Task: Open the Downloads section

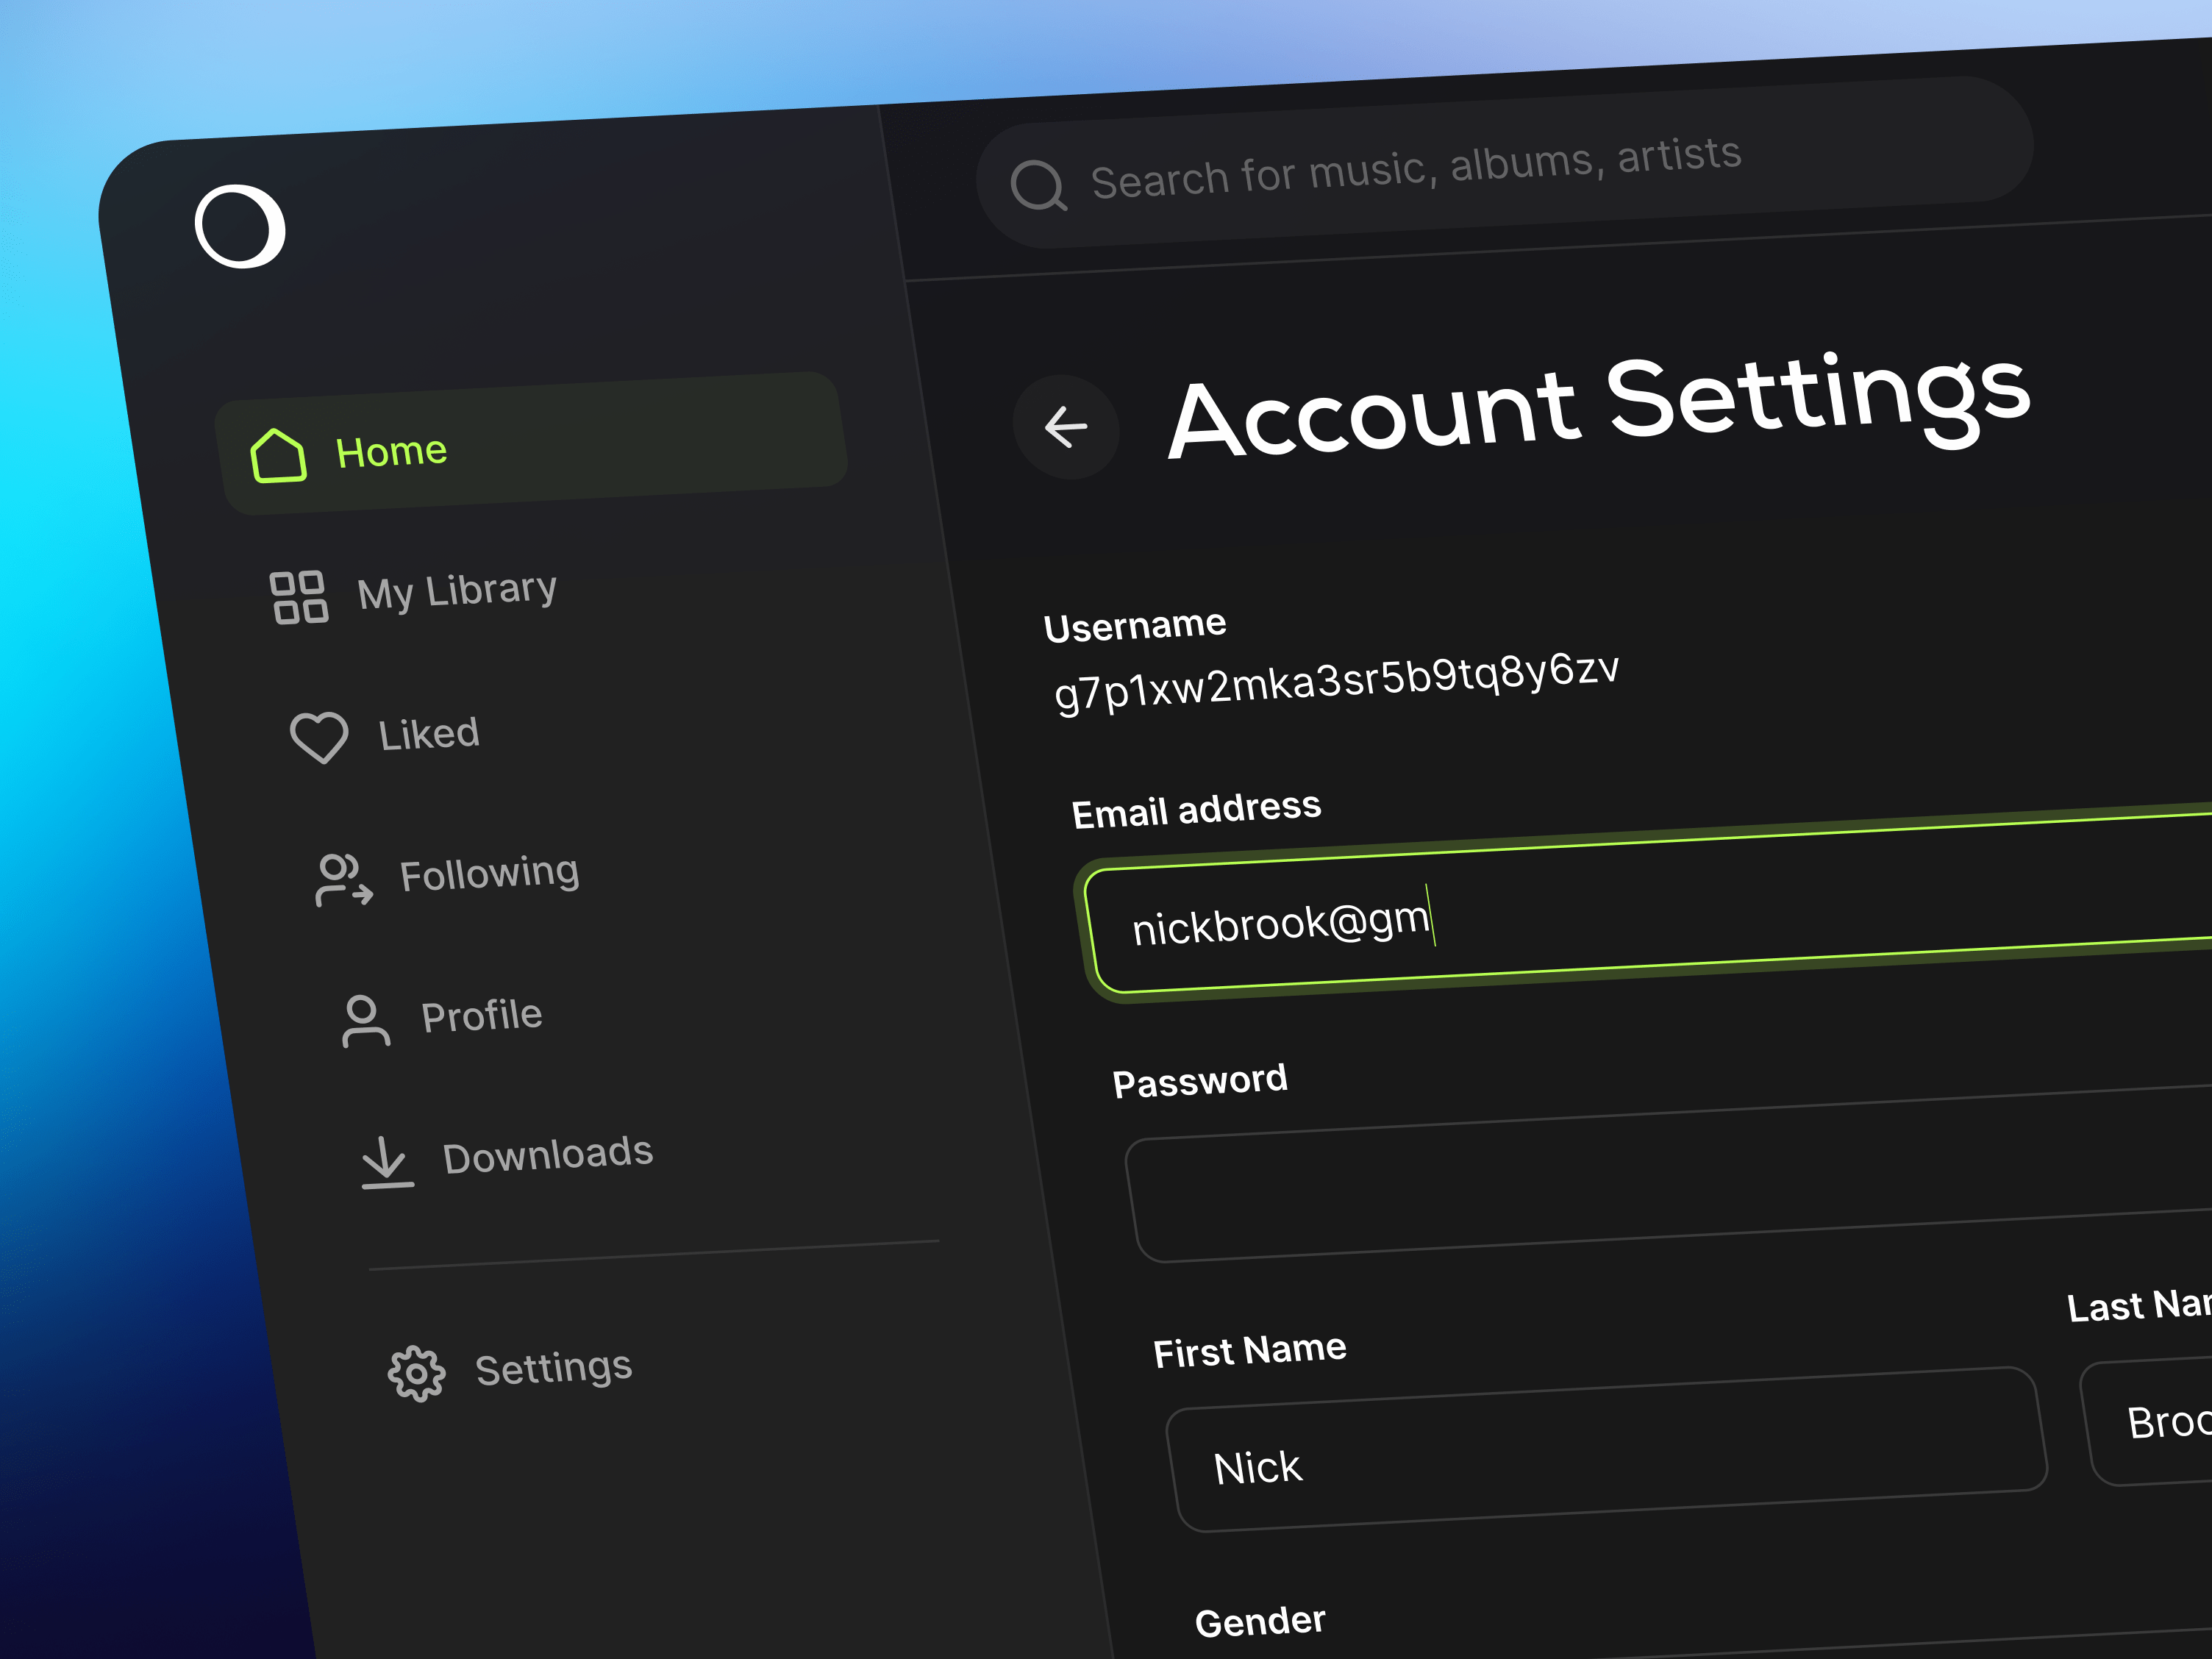Action: tap(548, 1155)
